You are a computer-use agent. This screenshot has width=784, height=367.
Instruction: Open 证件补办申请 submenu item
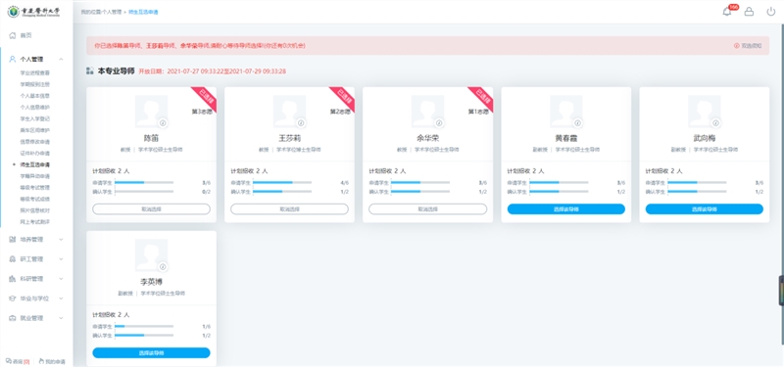(x=35, y=153)
